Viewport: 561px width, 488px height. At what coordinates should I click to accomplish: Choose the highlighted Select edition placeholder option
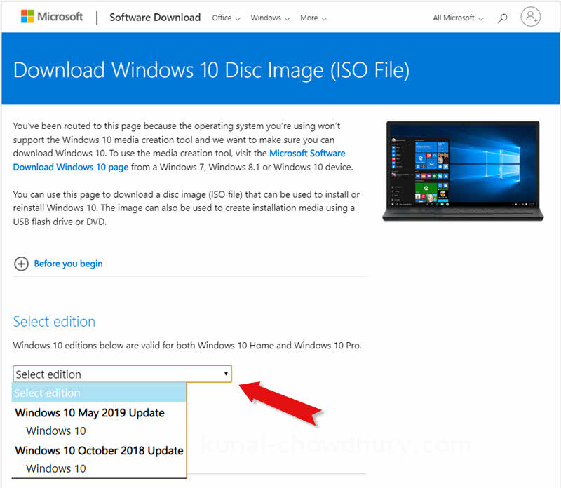point(99,393)
